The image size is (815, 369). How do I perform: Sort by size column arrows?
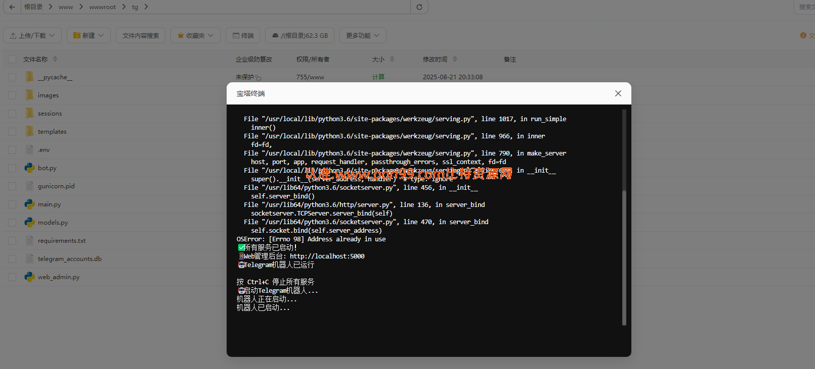(392, 59)
